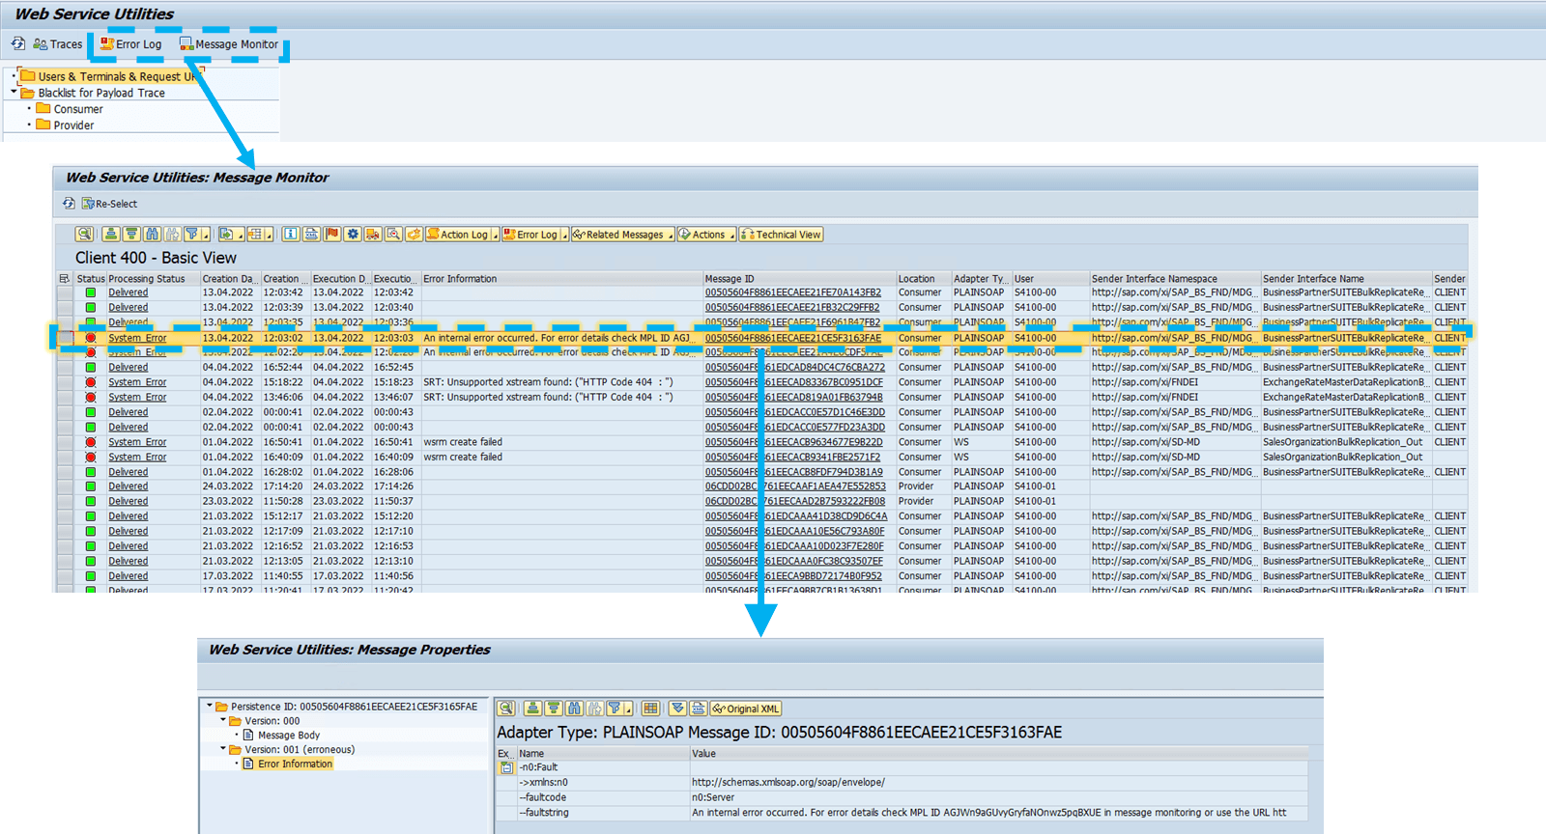Click the Information icon in Message Monitor toolbar
The width and height of the screenshot is (1546, 834).
(x=291, y=235)
